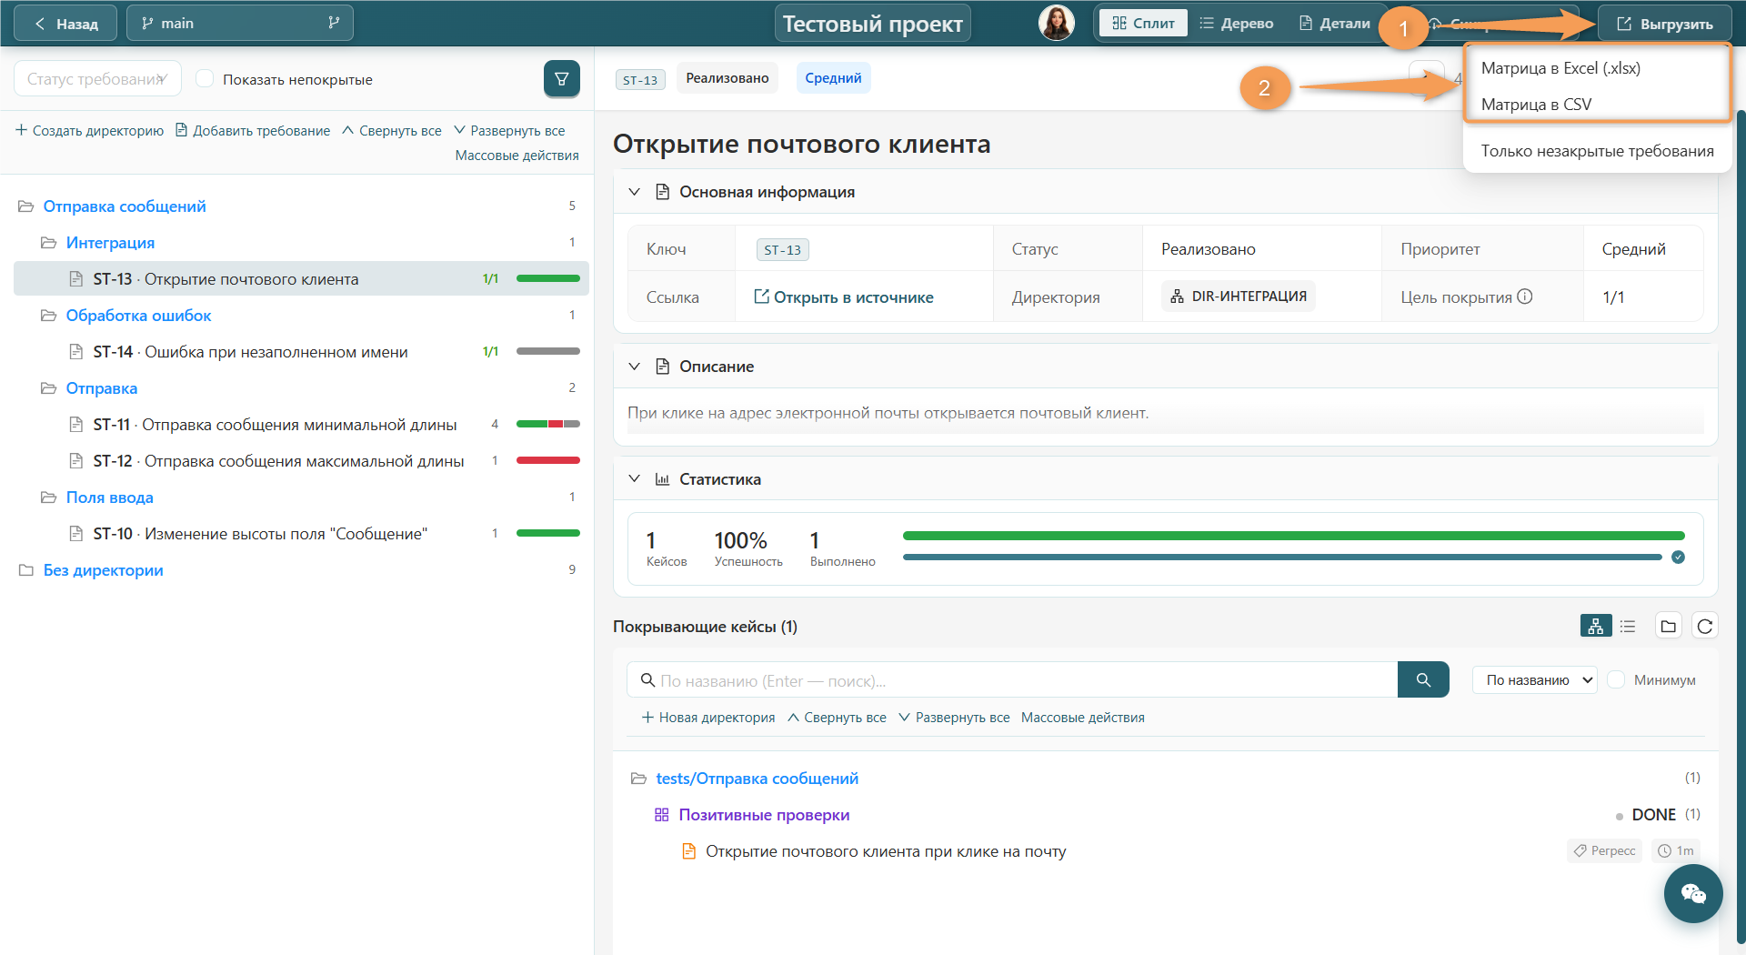Collapse the Отправка сообщений directory
Image resolution: width=1746 pixels, height=955 pixels.
pos(25,206)
